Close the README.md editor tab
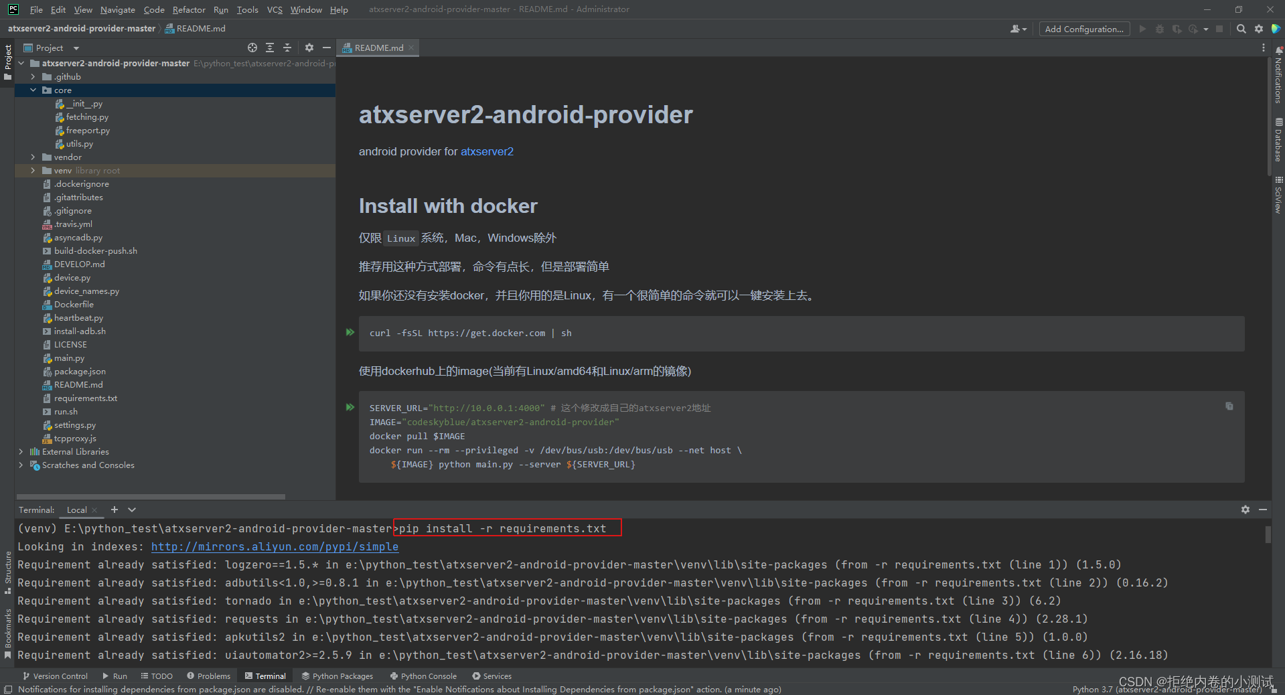 411,48
